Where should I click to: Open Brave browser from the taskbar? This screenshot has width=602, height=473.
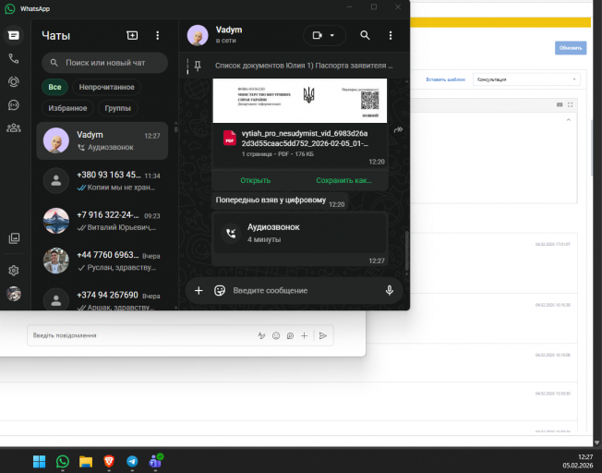tap(109, 461)
